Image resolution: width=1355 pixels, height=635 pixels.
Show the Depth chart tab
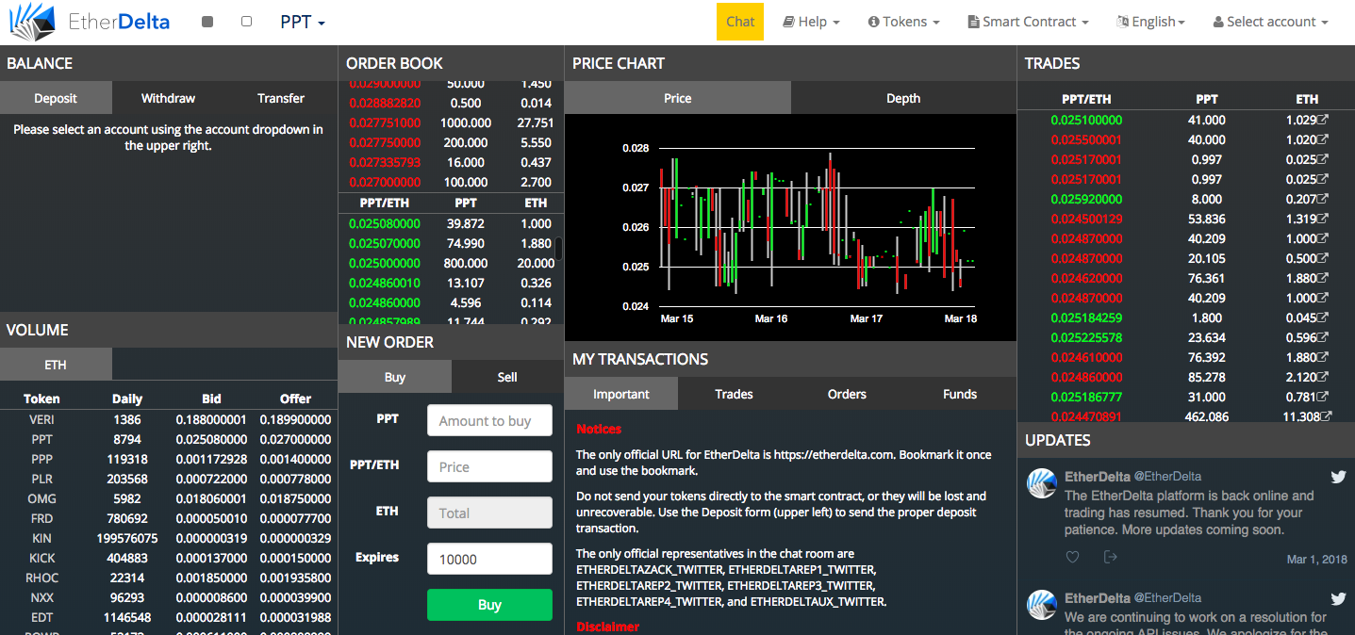(x=903, y=98)
